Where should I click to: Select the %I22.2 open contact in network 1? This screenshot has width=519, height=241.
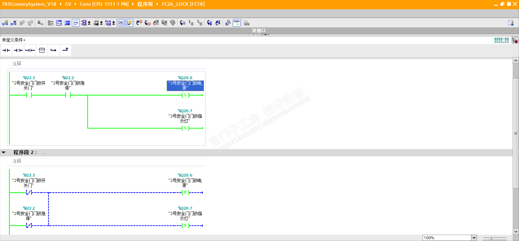click(x=68, y=95)
